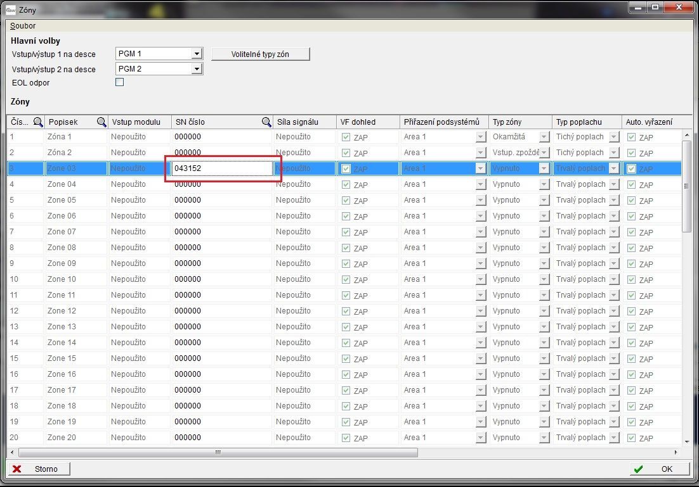699x487 pixels.
Task: Click the green checkmark OK icon
Action: pyautogui.click(x=638, y=469)
